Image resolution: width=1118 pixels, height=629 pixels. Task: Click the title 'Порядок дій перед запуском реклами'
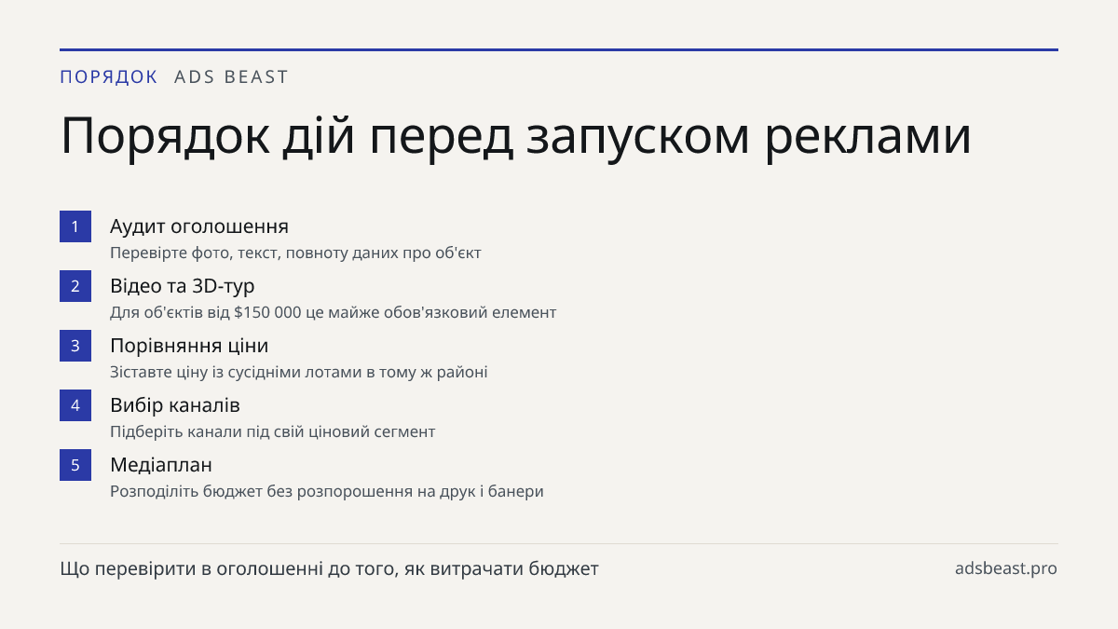tap(516, 136)
